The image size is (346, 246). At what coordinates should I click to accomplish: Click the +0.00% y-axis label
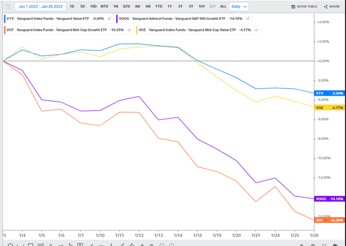(x=323, y=61)
